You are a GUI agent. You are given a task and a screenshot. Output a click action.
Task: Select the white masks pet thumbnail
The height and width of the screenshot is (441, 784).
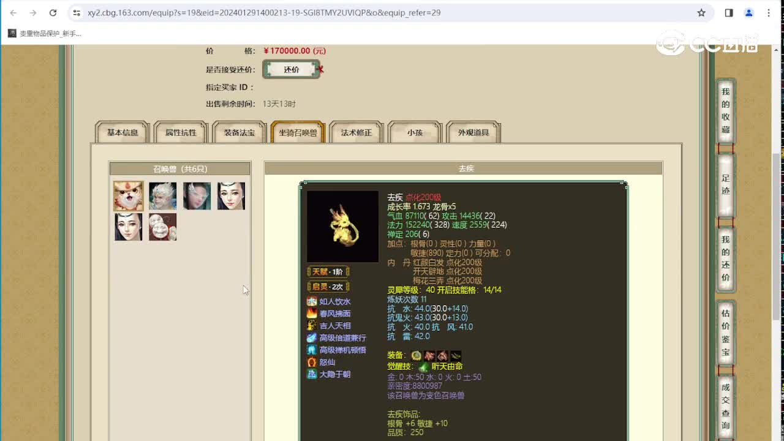pos(162,227)
